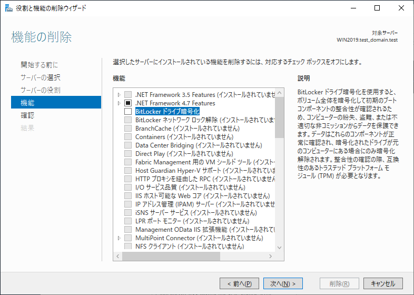Viewport: 414px width, 295px height.
Task: Select the Host Guardian Hyper-V サポート row
Action: (205, 171)
